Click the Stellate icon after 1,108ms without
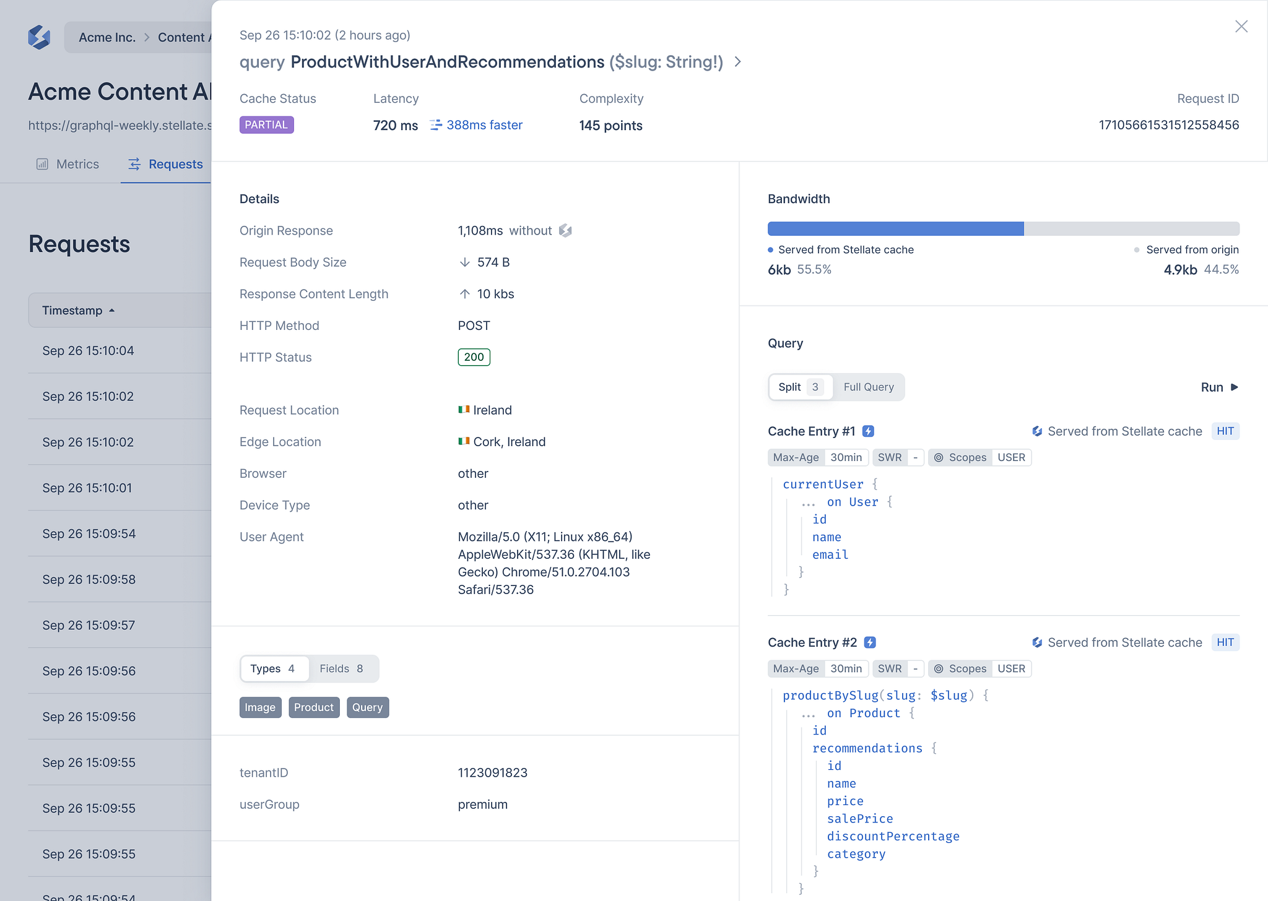 [564, 230]
